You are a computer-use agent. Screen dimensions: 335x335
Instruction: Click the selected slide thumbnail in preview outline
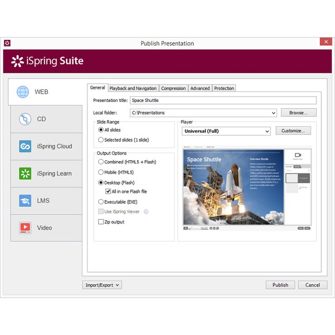298,178
